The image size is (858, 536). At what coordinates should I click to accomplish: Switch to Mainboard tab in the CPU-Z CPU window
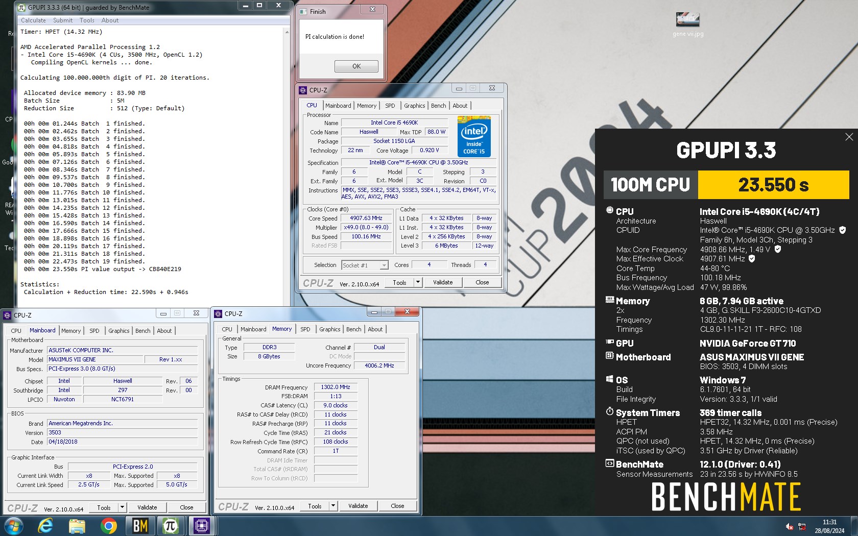click(x=338, y=106)
